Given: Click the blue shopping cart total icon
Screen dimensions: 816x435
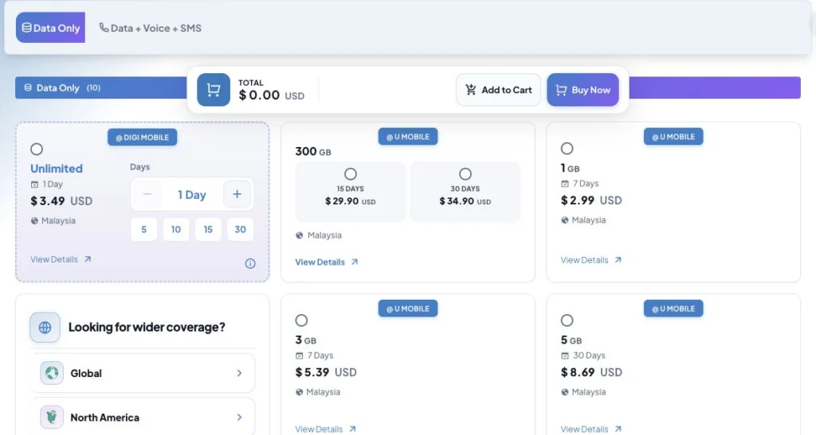Looking at the screenshot, I should (214, 90).
